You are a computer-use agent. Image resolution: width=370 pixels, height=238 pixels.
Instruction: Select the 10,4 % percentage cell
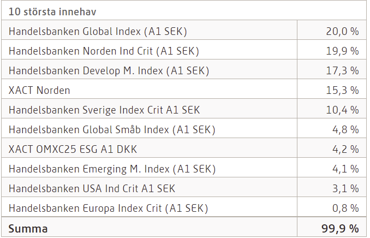point(342,110)
